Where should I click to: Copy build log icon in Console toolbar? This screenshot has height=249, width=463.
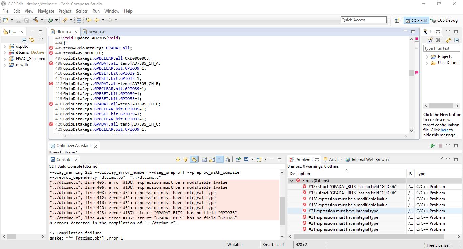click(x=204, y=159)
